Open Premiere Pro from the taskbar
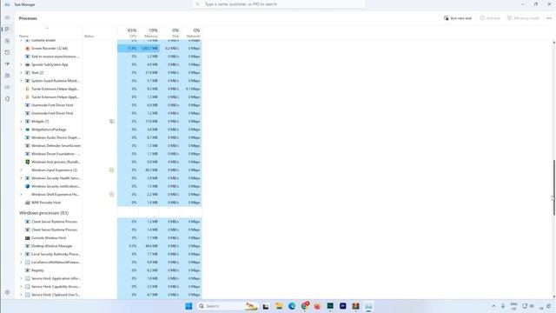This screenshot has height=313, width=556. pos(343,306)
